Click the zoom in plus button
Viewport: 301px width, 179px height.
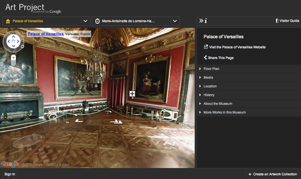pyautogui.click(x=13, y=58)
